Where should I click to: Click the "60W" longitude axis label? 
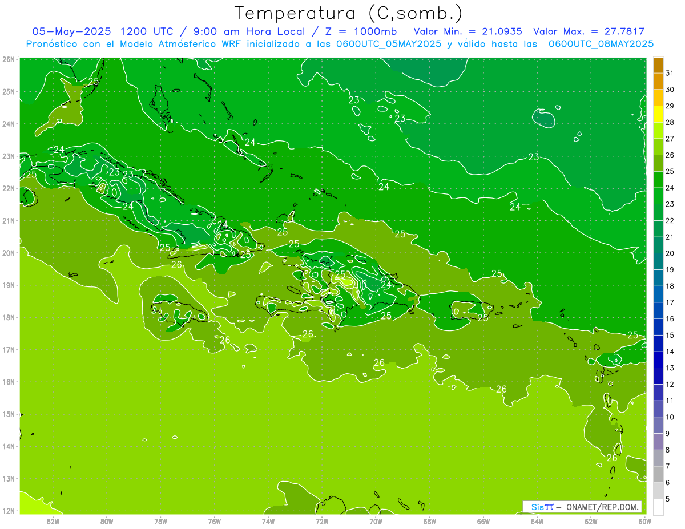point(644,521)
